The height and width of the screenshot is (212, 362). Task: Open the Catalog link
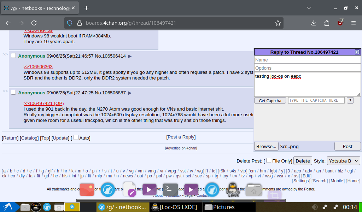[29, 138]
